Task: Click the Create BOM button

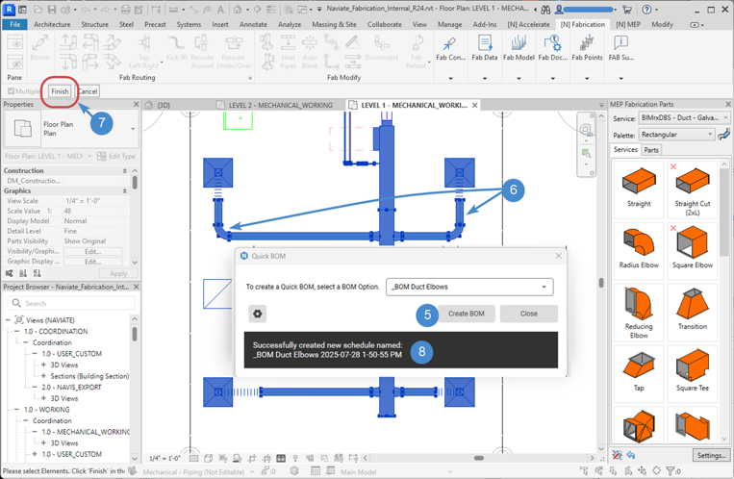Action: tap(467, 314)
